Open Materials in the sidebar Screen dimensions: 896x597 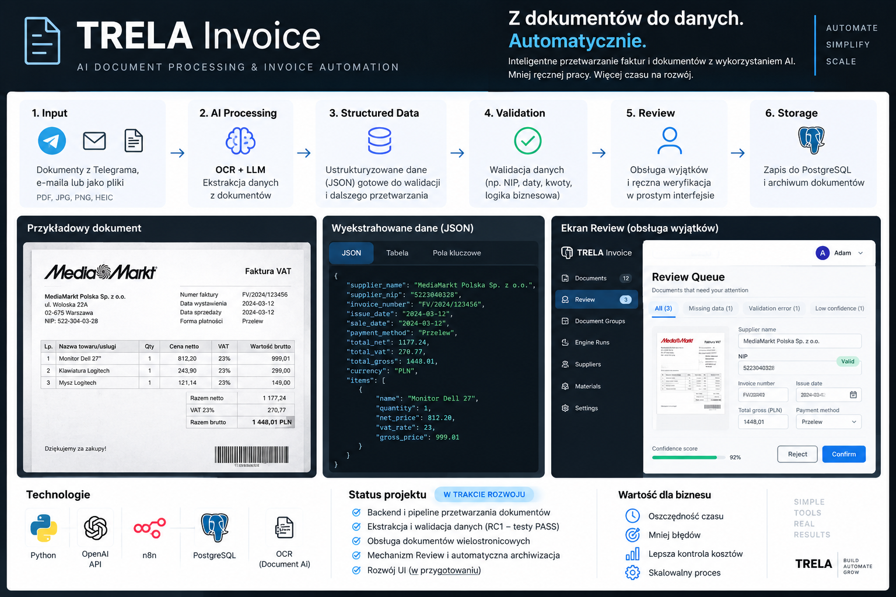pyautogui.click(x=596, y=387)
